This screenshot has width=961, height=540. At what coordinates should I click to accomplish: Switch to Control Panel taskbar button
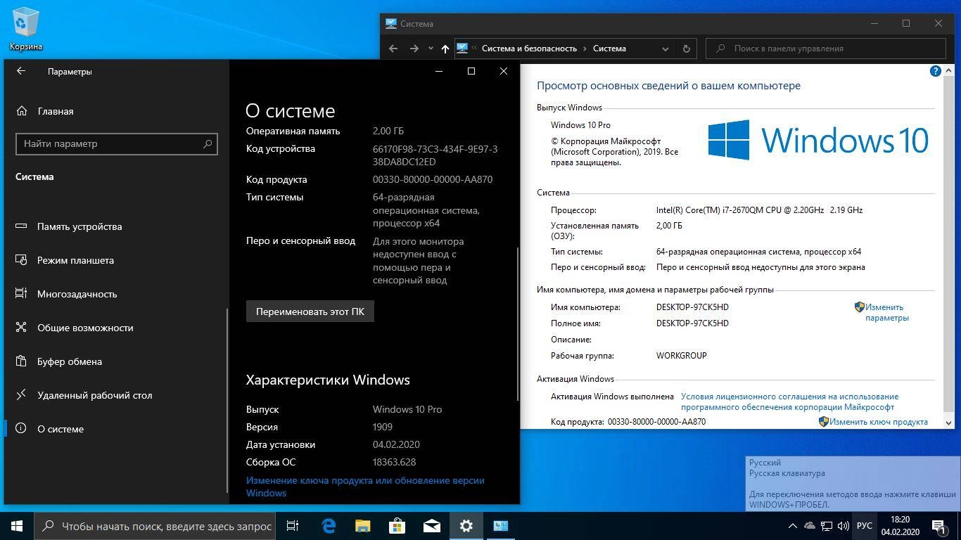(x=501, y=526)
